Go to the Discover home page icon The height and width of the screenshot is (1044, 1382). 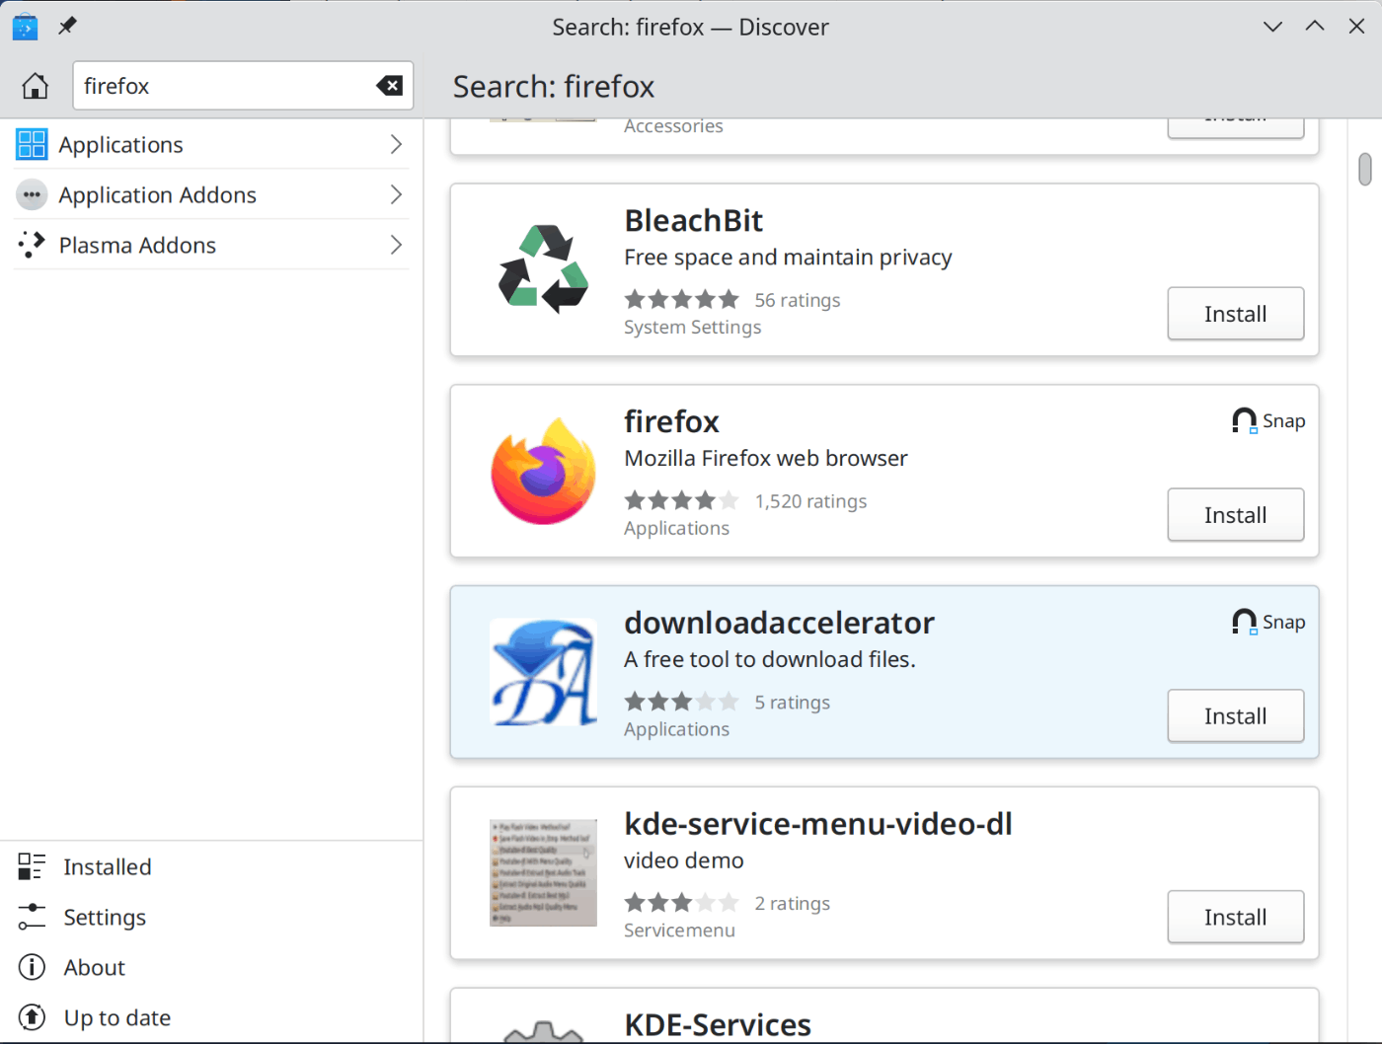click(35, 86)
